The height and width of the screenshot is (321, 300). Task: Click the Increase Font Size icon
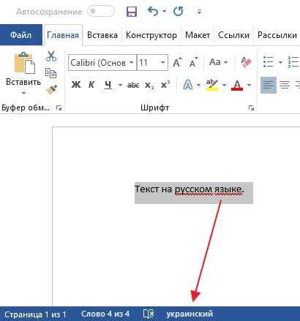point(177,63)
